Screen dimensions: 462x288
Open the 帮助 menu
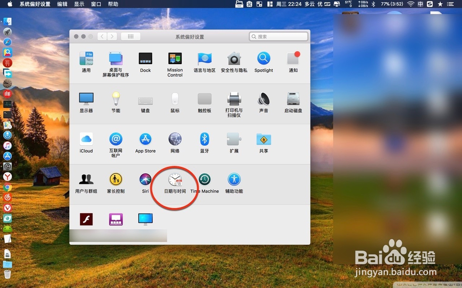(x=114, y=4)
